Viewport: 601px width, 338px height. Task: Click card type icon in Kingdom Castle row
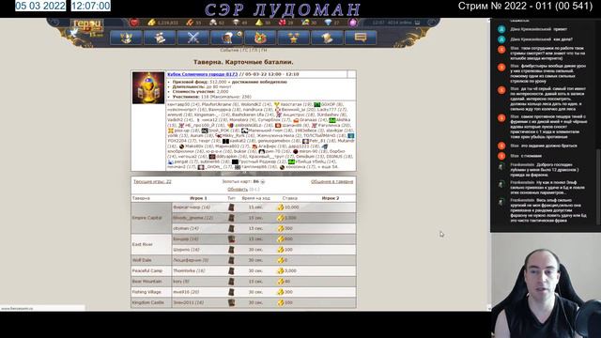tap(231, 302)
